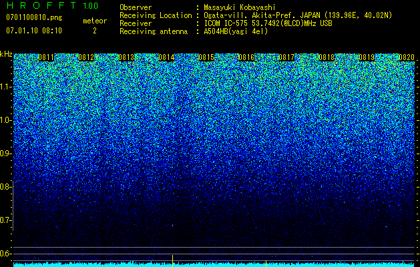This screenshot has width=420, height=267.
Task: Click the meteor echo dot below 0814
Action: [x=172, y=226]
